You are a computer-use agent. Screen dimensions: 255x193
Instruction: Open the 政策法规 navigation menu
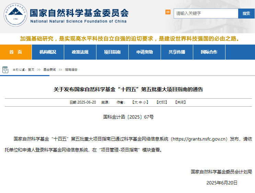80,52
